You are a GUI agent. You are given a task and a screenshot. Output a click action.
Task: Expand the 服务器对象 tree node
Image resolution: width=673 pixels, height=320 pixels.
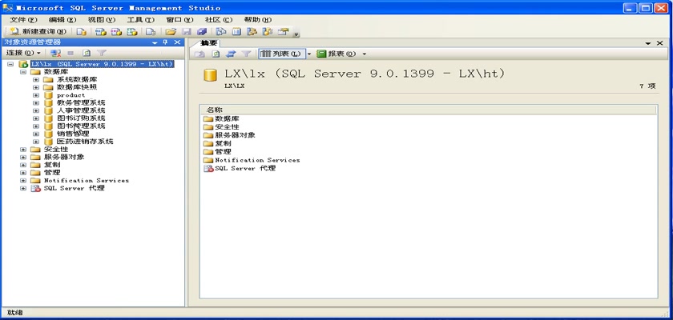click(23, 158)
